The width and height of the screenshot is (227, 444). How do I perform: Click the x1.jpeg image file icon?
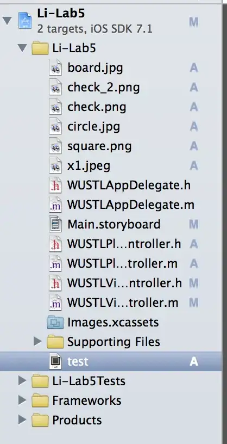pos(55,165)
